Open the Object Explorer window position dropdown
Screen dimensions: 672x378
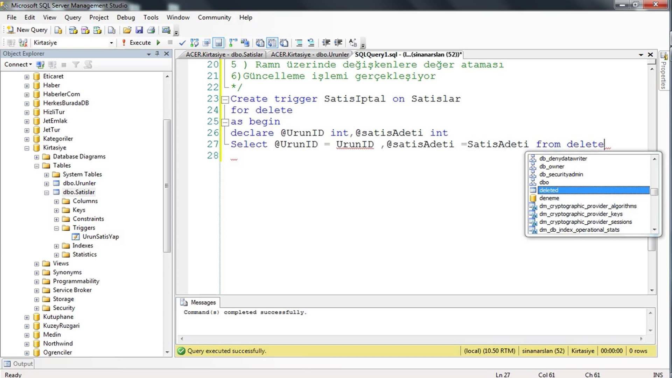click(149, 54)
